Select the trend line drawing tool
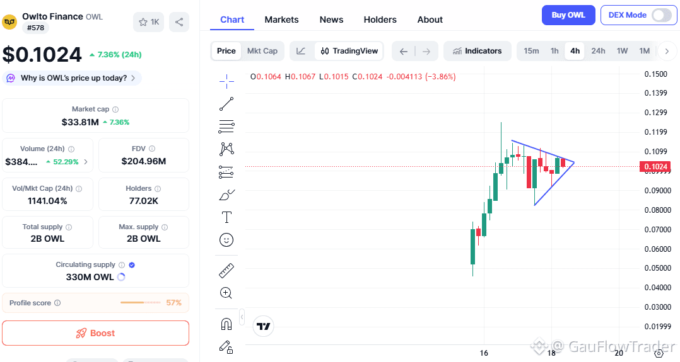Image resolution: width=680 pixels, height=362 pixels. [226, 103]
